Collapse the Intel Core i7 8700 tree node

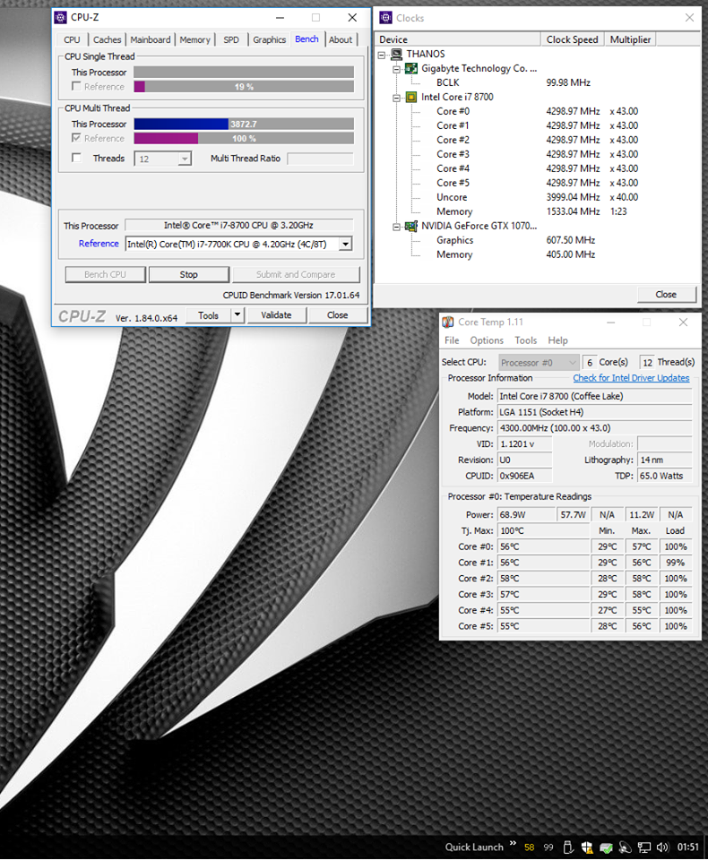[x=396, y=98]
